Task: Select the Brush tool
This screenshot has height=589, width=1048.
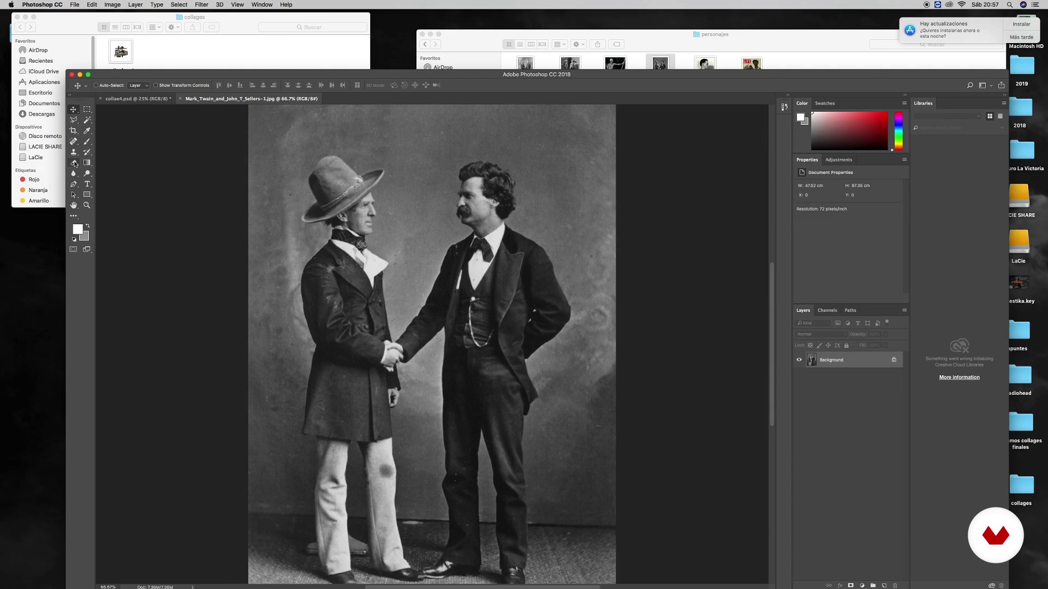Action: 87,141
